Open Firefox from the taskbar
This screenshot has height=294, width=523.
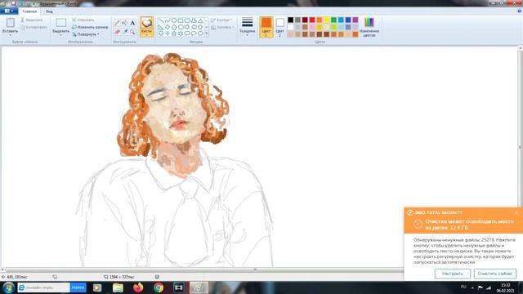point(138,287)
